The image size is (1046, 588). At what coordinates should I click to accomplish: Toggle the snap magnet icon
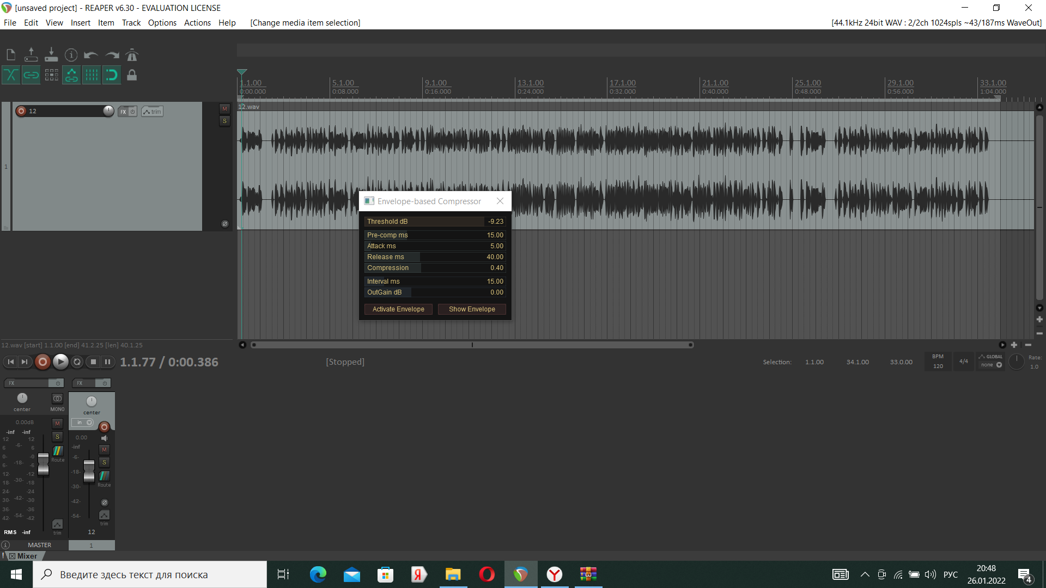pyautogui.click(x=112, y=75)
